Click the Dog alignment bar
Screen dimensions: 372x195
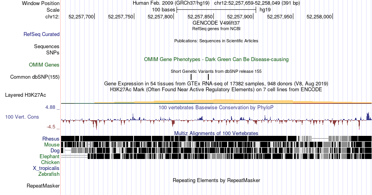tap(217, 151)
